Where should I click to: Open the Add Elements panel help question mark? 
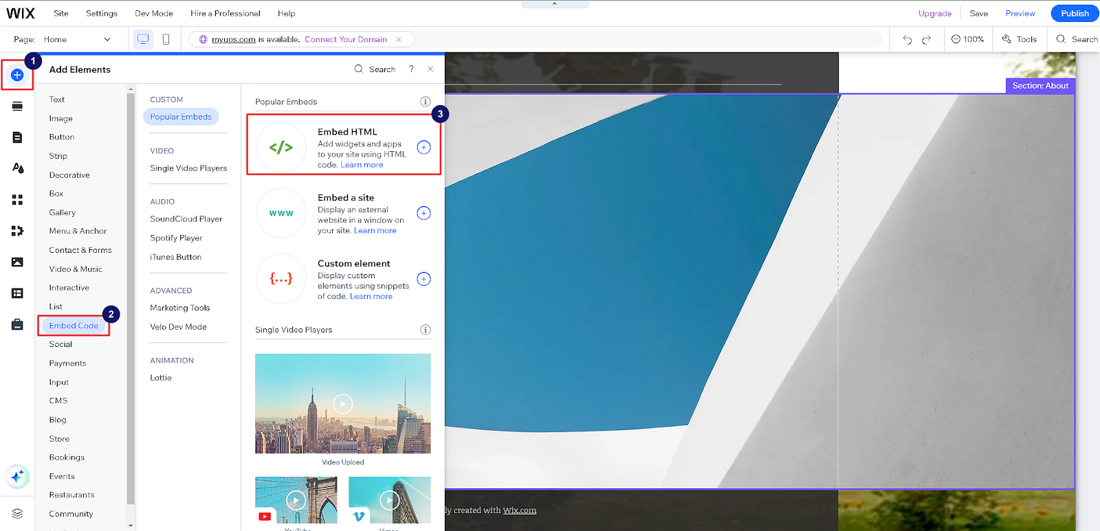(411, 69)
